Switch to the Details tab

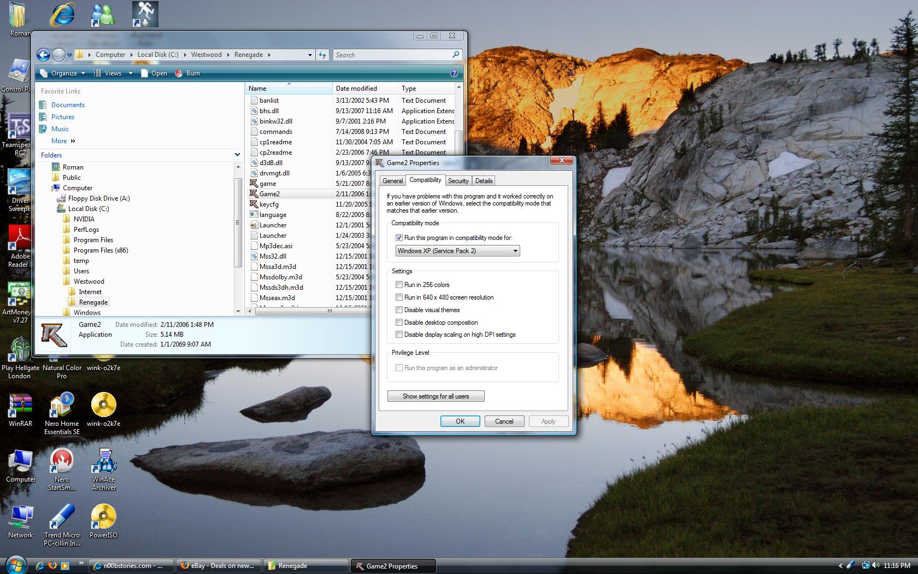click(x=484, y=181)
